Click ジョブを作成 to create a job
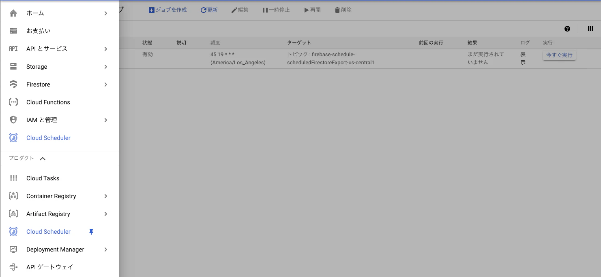This screenshot has height=277, width=601. pyautogui.click(x=168, y=10)
